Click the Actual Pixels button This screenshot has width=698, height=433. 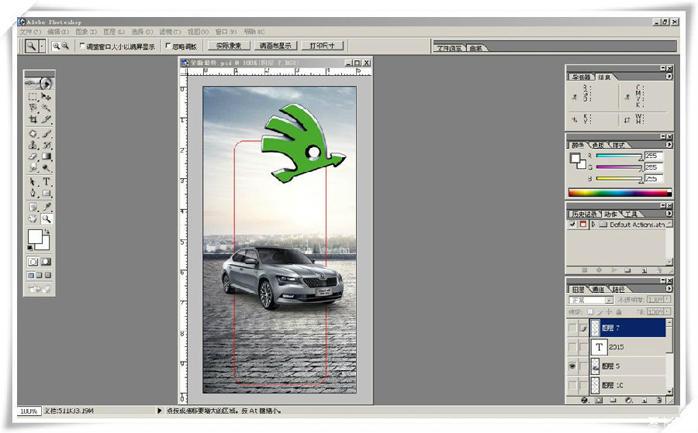click(x=228, y=46)
